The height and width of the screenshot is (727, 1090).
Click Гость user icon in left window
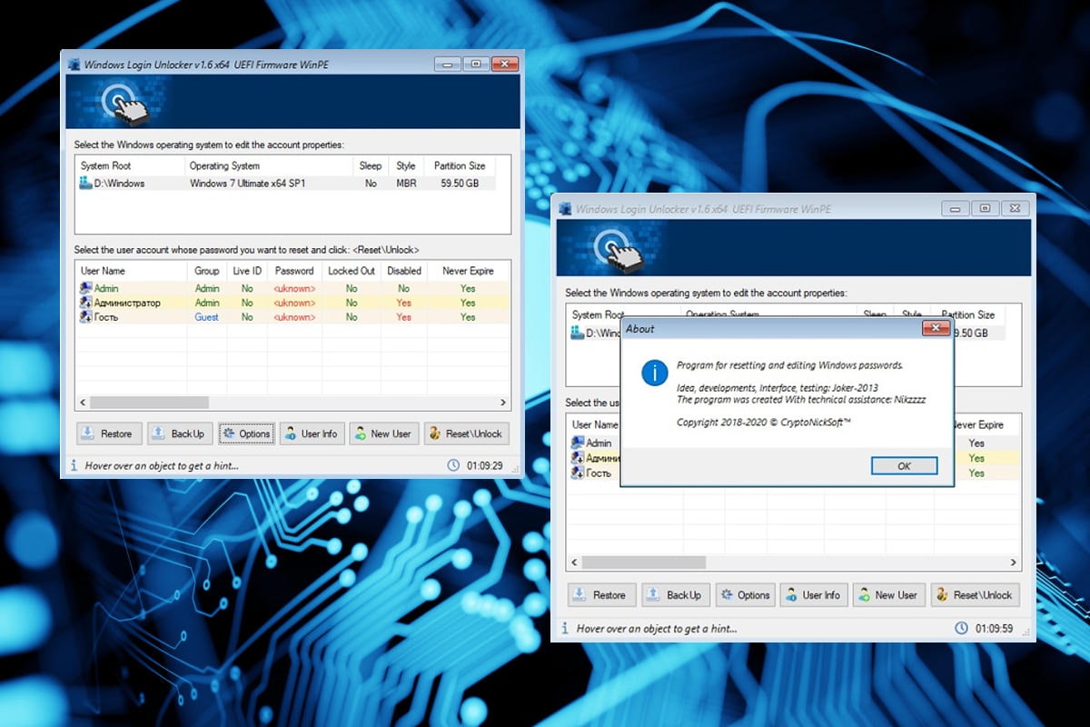[x=86, y=317]
